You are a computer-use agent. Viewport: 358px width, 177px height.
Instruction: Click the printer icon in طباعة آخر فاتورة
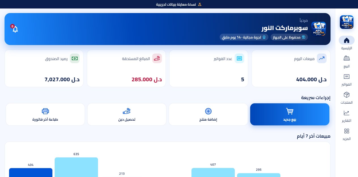coord(45,111)
